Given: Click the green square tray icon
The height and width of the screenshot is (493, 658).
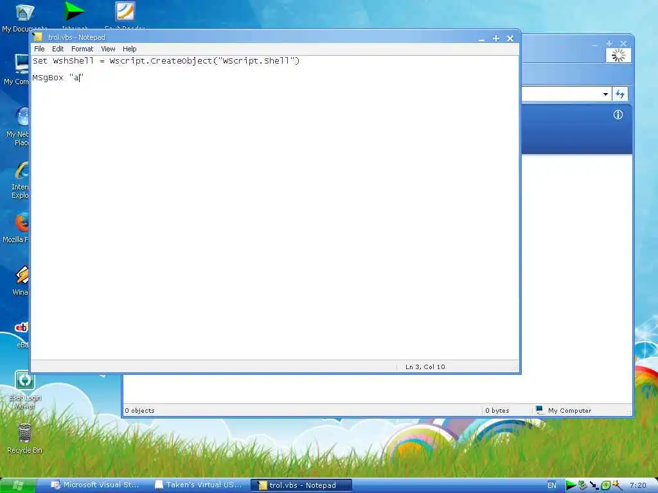Looking at the screenshot, I should point(605,485).
